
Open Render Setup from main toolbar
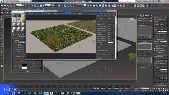(x=112, y=6)
